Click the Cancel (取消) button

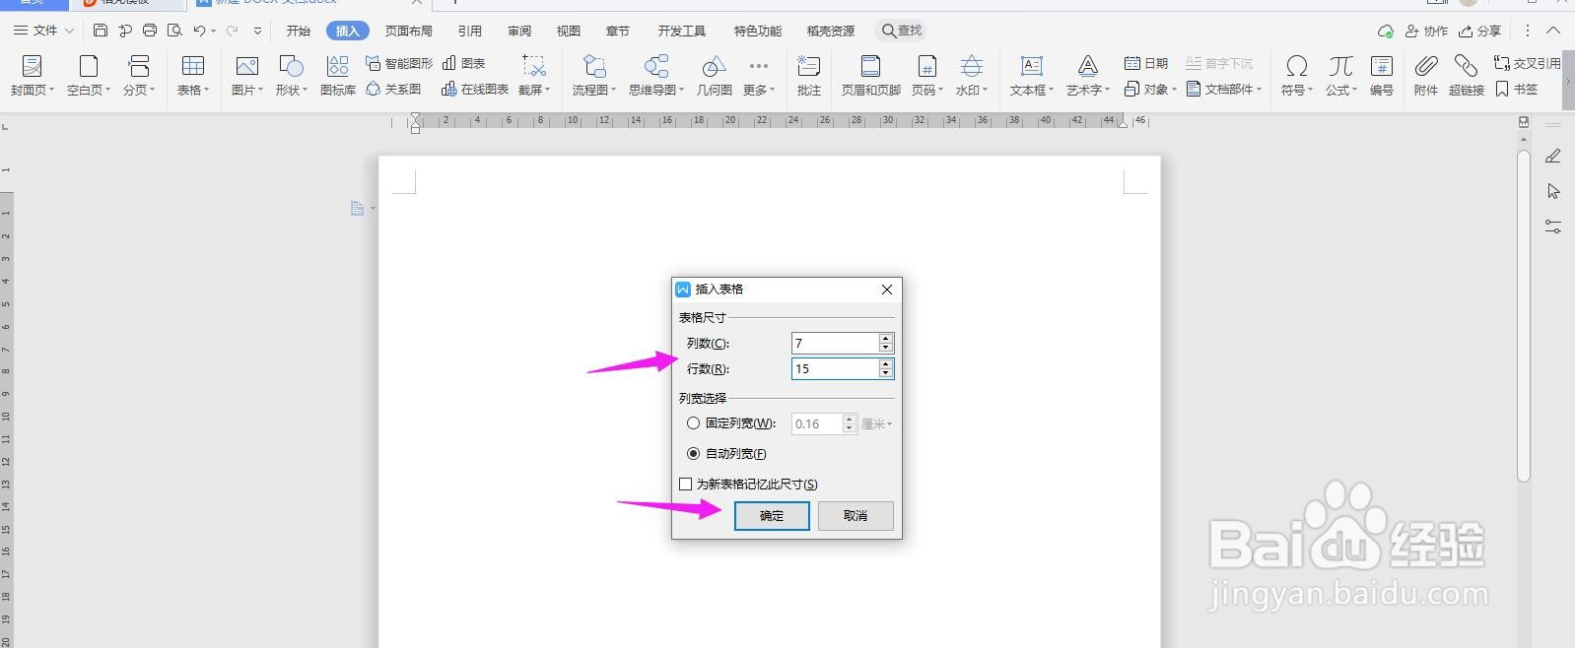click(x=856, y=516)
